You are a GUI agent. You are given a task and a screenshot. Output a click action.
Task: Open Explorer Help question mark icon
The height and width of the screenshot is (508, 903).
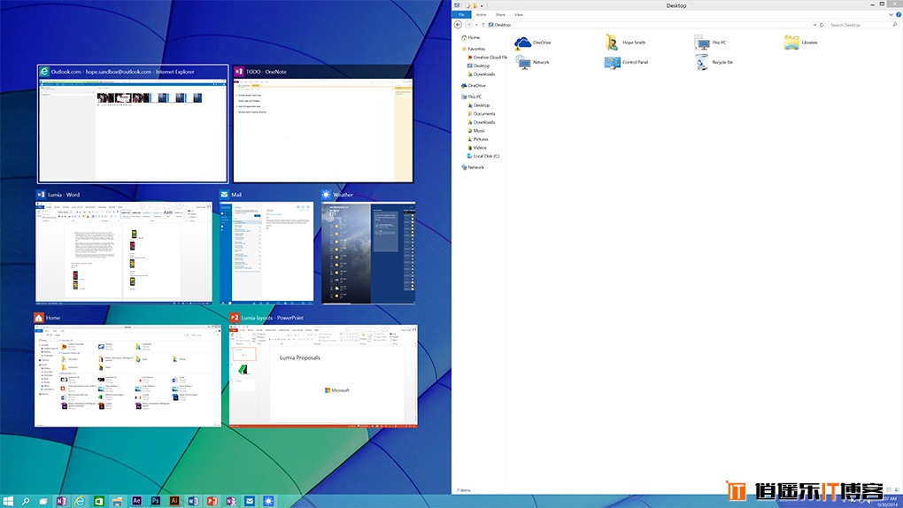899,14
